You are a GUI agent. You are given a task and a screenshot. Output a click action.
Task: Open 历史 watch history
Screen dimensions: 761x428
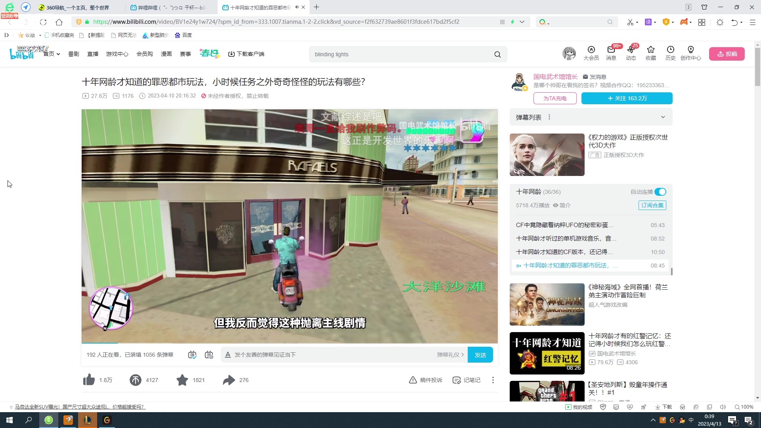coord(670,53)
